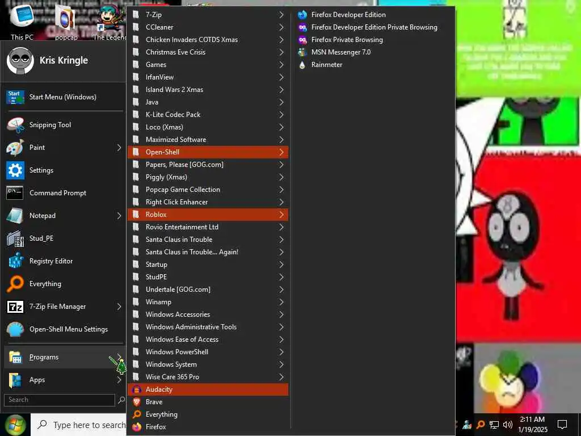Viewport: 581px width, 436px height.
Task: Open the K-Lite Codec Pack folder
Action: tap(208, 115)
